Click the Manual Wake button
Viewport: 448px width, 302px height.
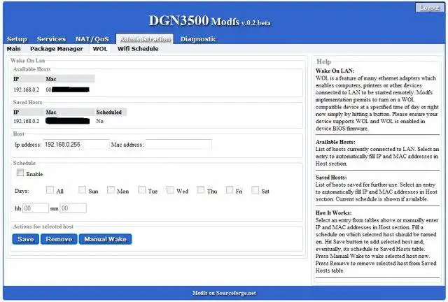(x=106, y=239)
